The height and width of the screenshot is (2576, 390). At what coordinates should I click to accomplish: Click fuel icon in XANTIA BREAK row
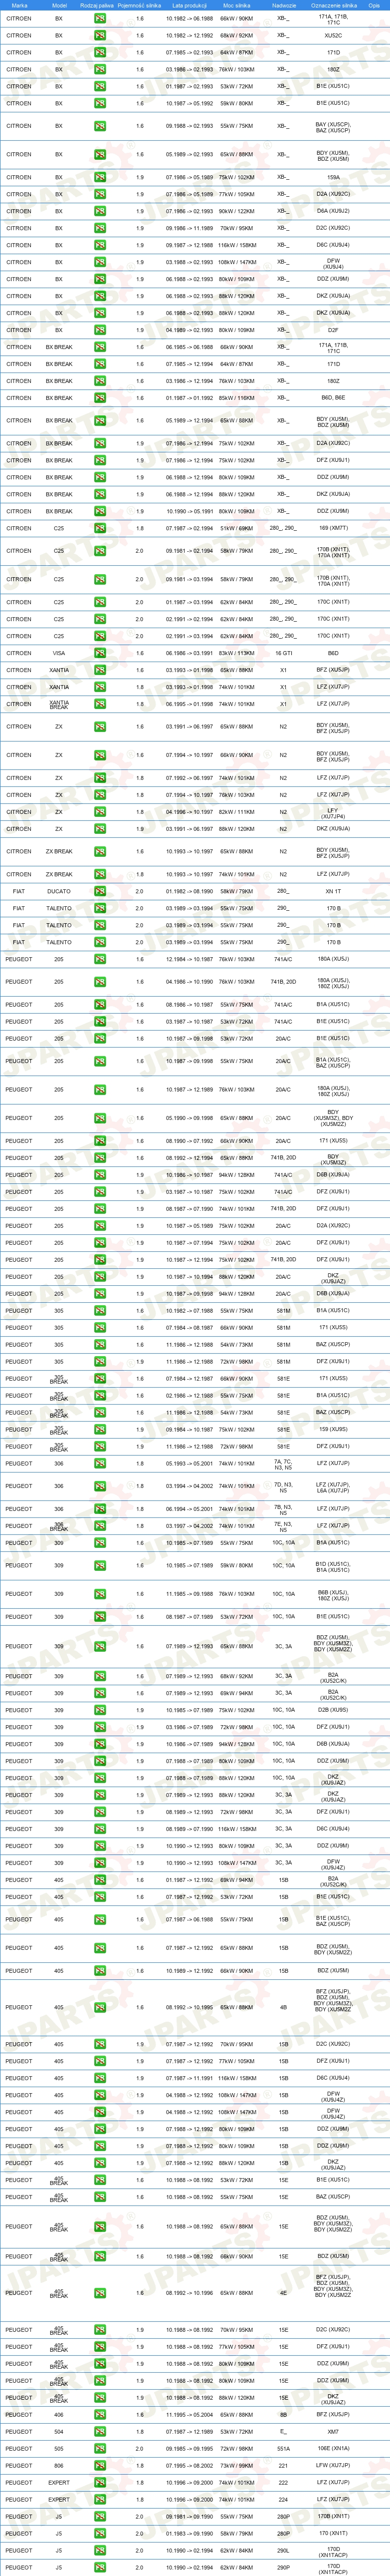100,704
